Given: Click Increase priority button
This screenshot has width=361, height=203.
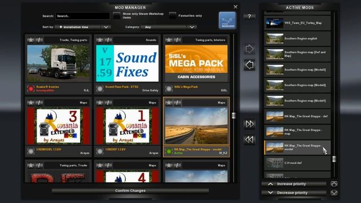Looking at the screenshot, I should [x=294, y=184].
